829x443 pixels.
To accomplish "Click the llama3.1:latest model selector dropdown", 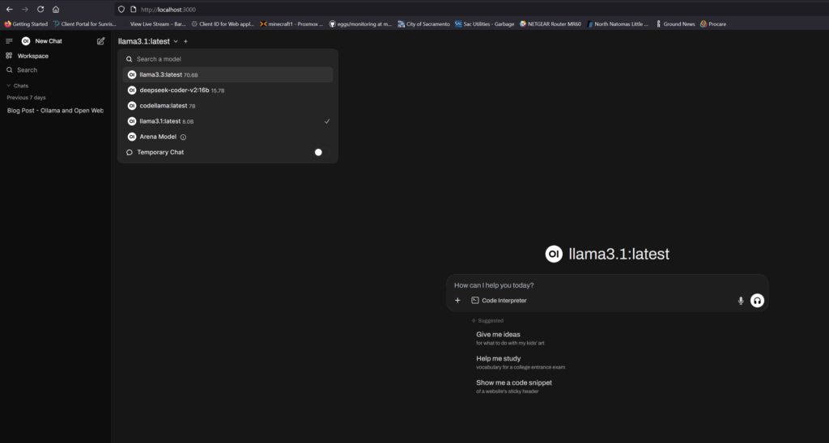I will (x=148, y=41).
